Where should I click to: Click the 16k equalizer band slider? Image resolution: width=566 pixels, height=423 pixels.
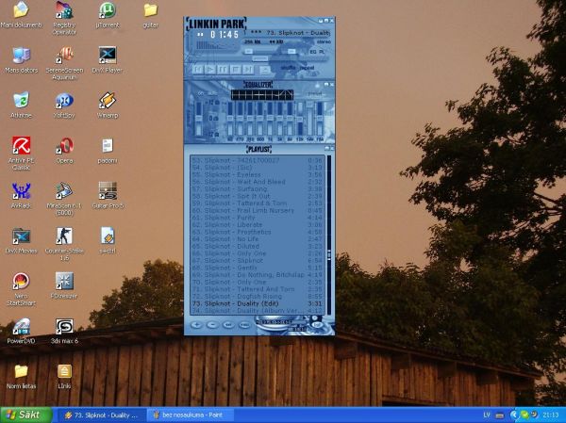320,119
